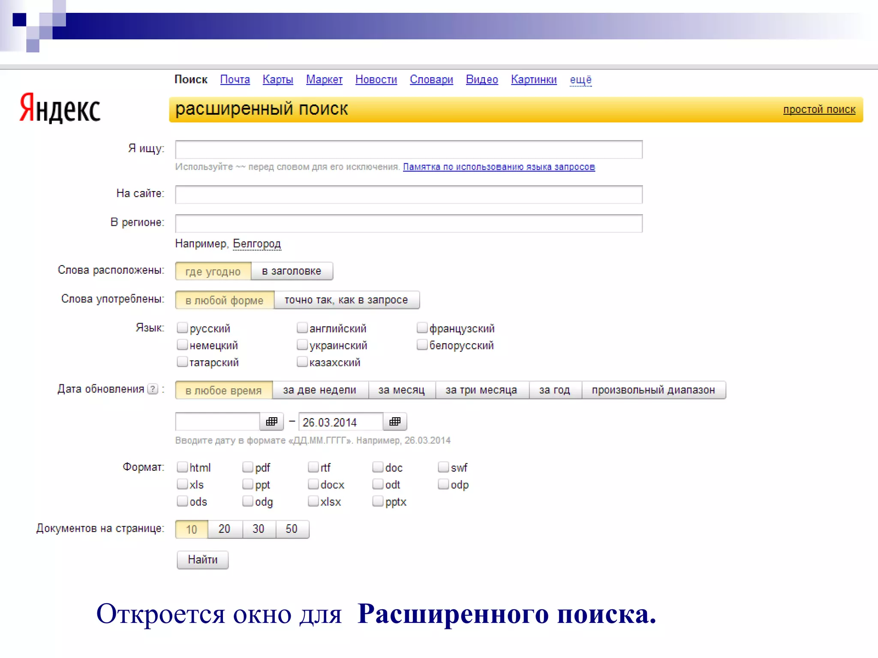The width and height of the screenshot is (878, 658).
Task: Check the французский language checkbox
Action: (422, 328)
